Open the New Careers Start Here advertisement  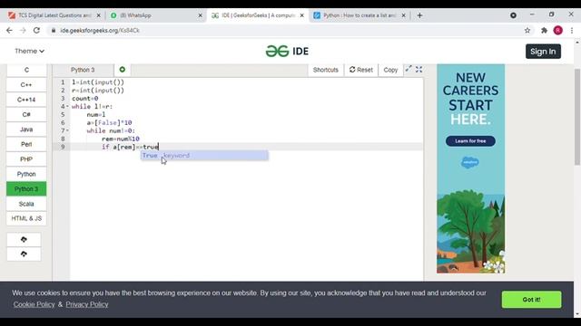pyautogui.click(x=470, y=168)
